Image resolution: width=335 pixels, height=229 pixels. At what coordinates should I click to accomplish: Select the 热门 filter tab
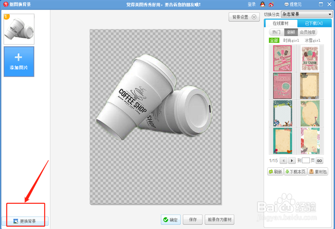pyautogui.click(x=276, y=32)
